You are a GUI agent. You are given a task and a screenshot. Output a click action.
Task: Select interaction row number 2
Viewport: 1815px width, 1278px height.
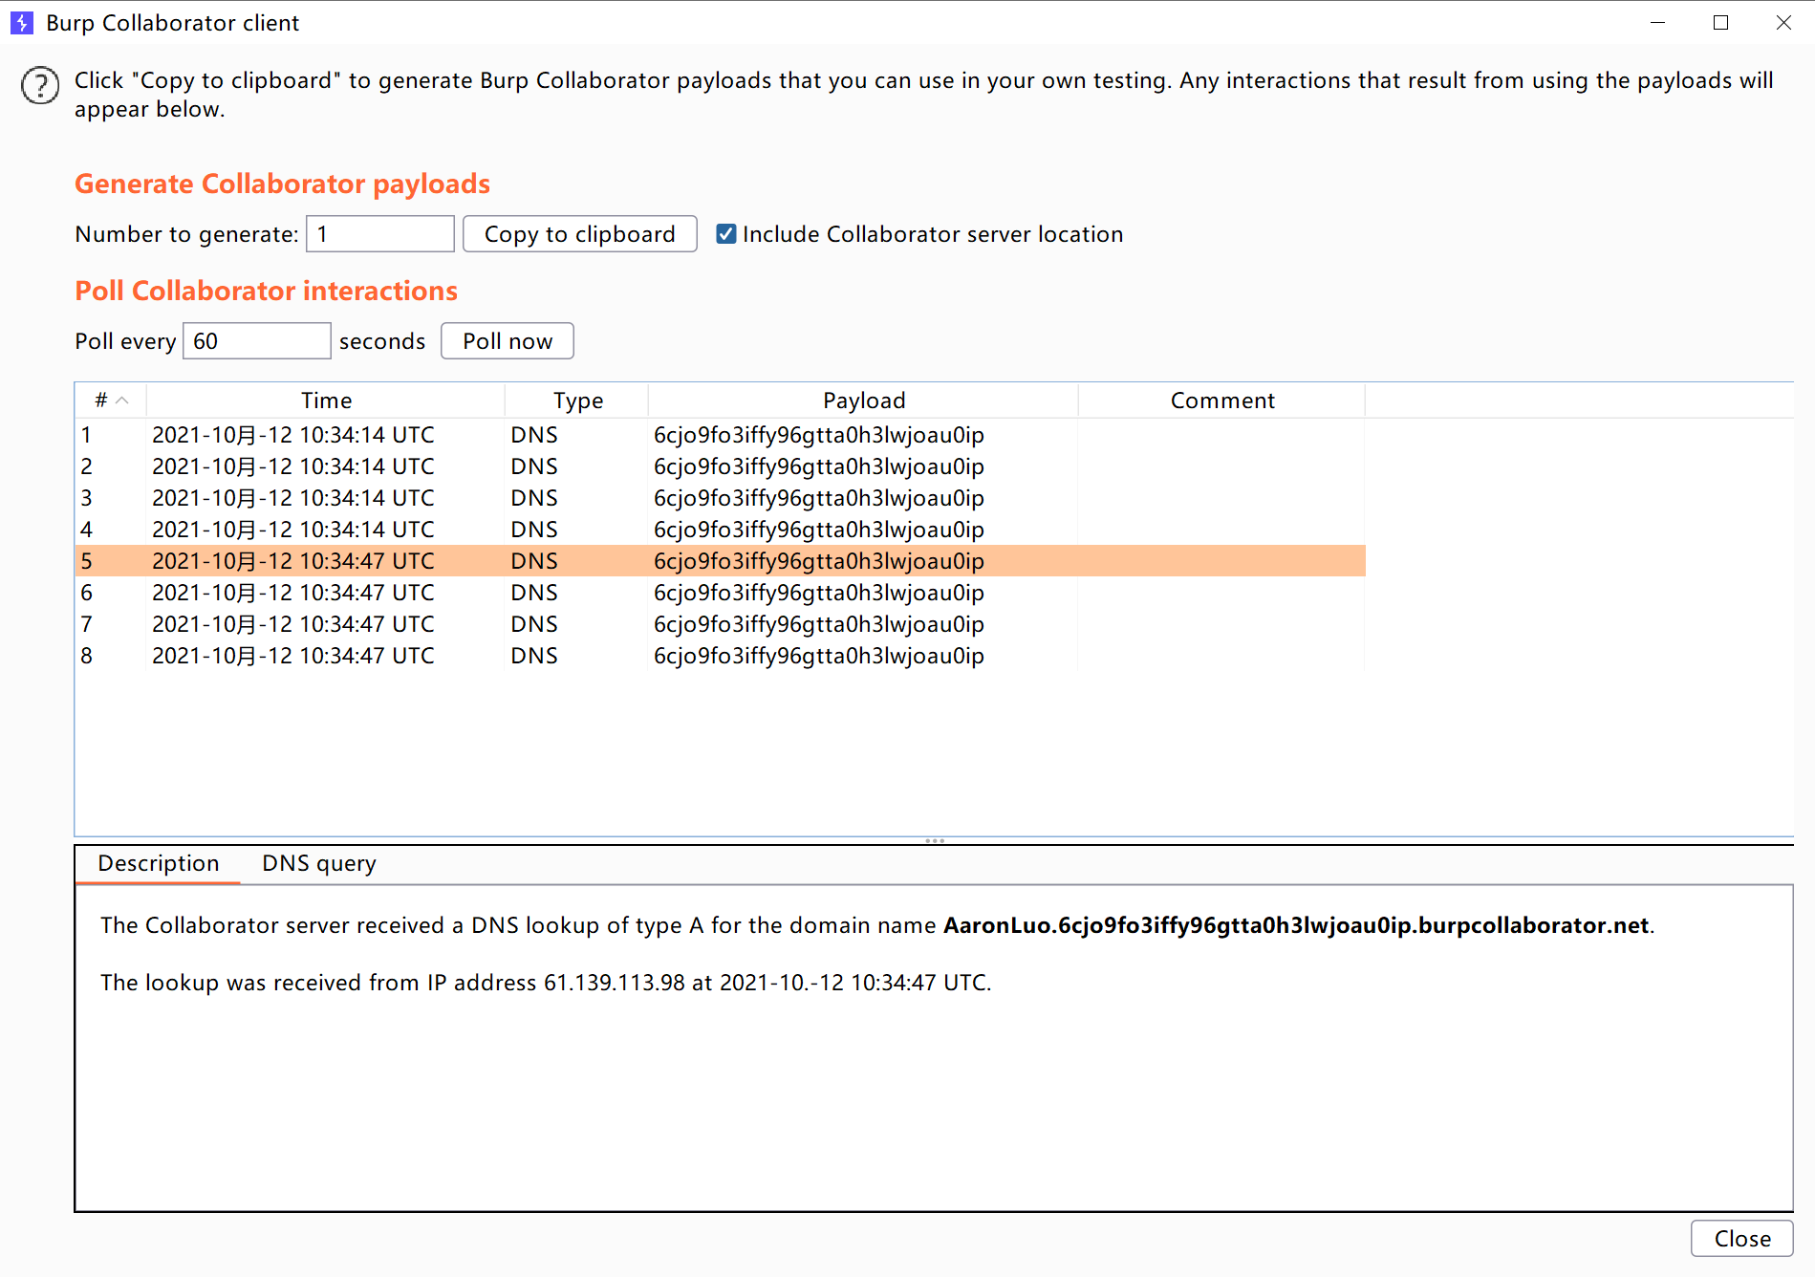point(721,466)
